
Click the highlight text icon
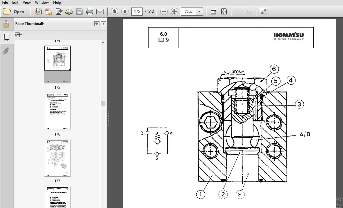point(249,12)
